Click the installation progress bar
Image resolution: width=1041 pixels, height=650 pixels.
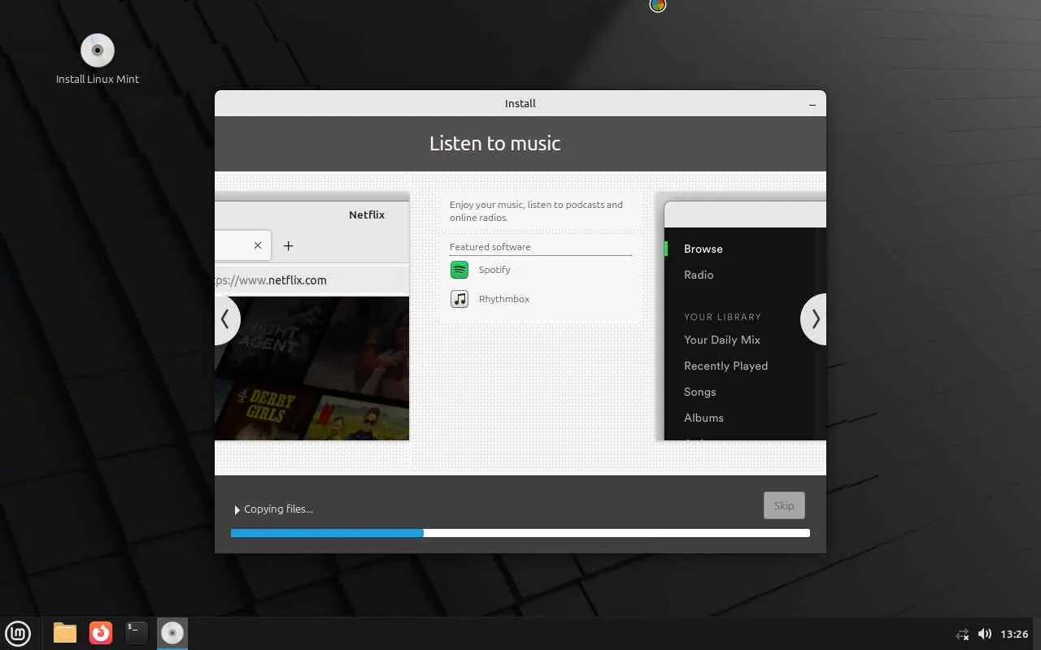[520, 533]
